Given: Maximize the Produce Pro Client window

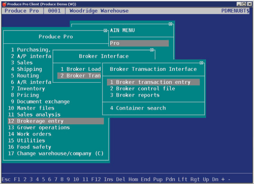Looking at the screenshot, I should (x=244, y=4).
